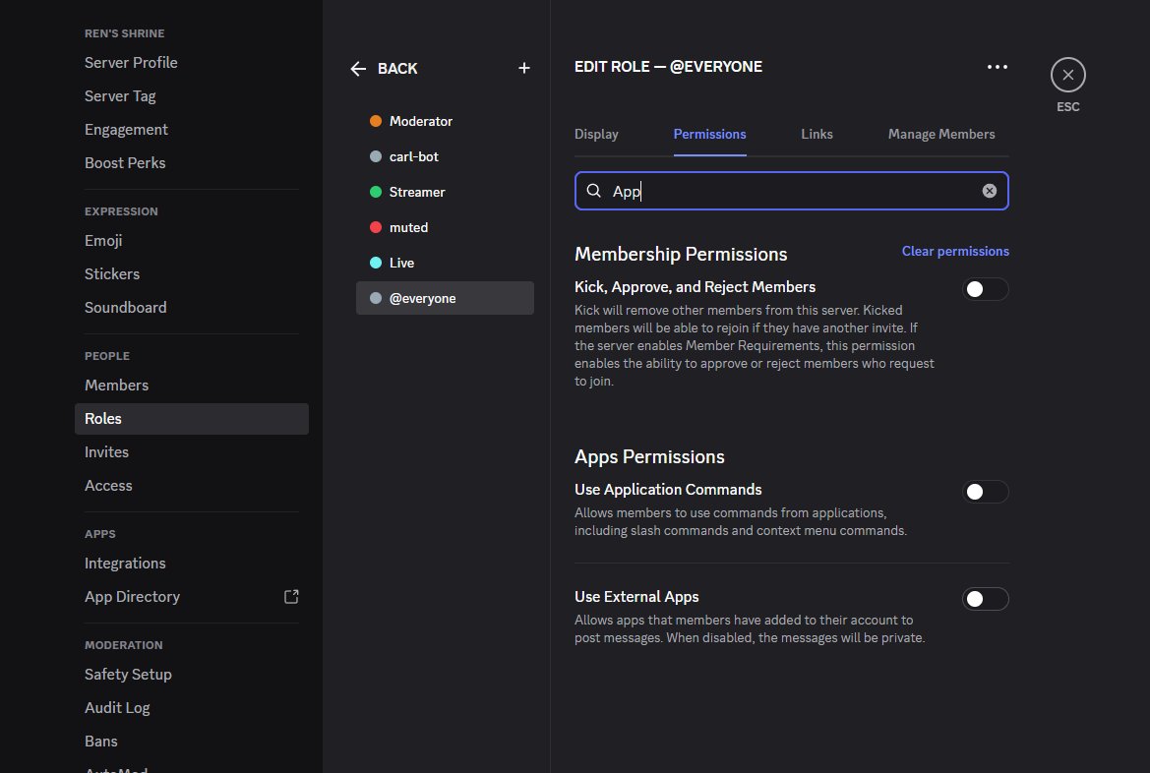Open App Directory entry
This screenshot has width=1150, height=773.
point(192,597)
